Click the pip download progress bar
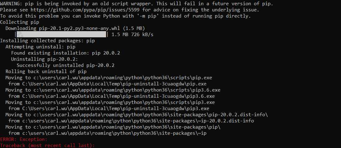 (62, 35)
